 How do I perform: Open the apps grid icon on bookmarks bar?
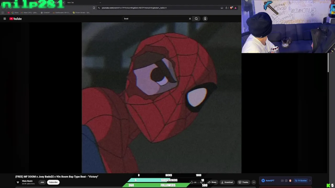[3, 13]
